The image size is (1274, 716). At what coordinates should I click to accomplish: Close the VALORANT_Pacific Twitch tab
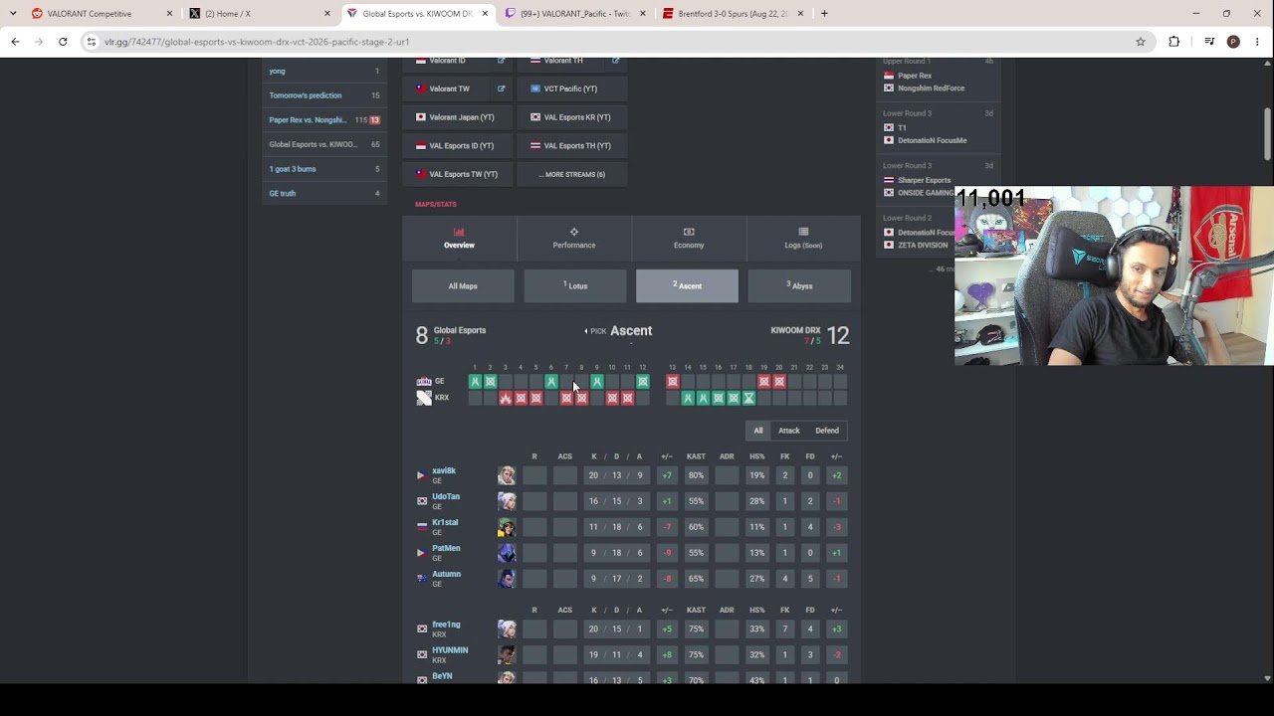[643, 14]
